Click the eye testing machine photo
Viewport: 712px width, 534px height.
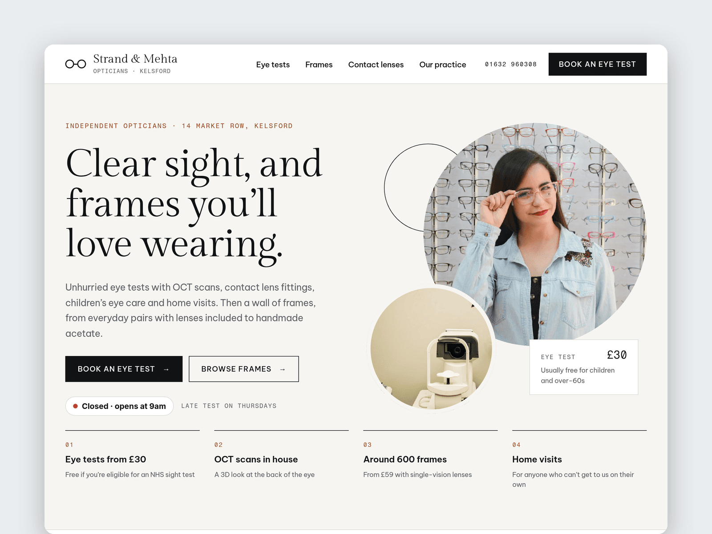pyautogui.click(x=432, y=348)
